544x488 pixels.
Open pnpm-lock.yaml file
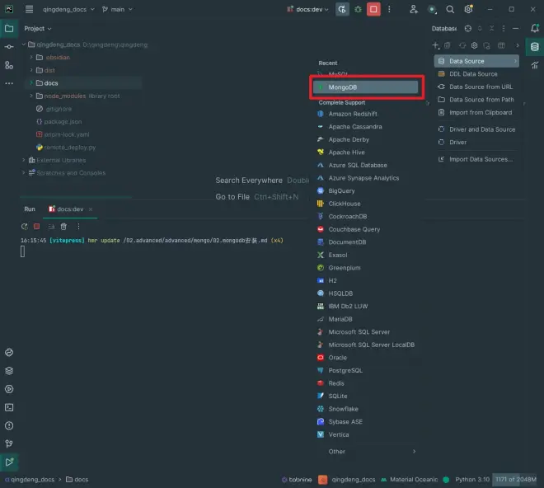point(66,134)
